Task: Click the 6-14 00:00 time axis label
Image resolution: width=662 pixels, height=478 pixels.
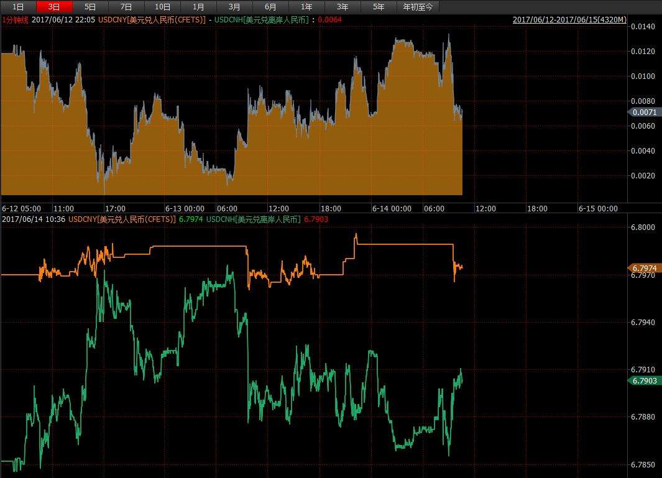Action: [x=392, y=209]
